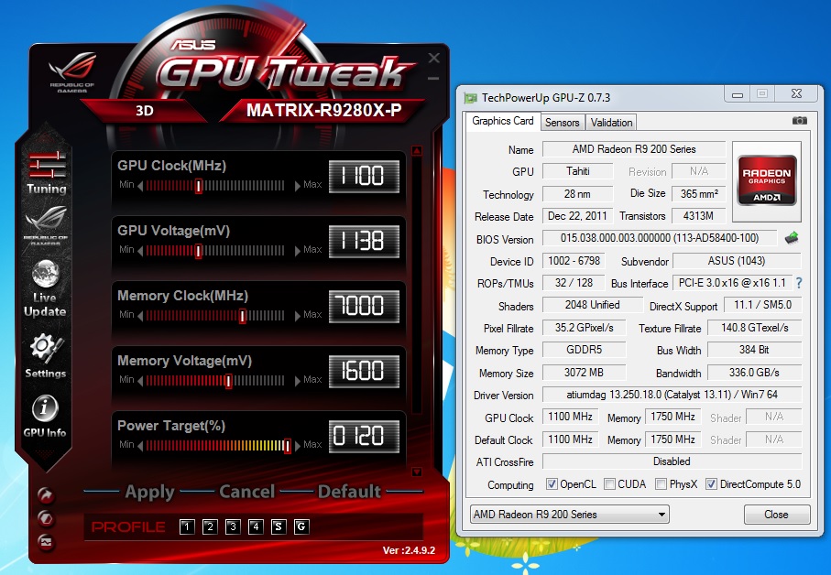Click the middle round icon below sidebar
The width and height of the screenshot is (831, 575).
click(46, 518)
